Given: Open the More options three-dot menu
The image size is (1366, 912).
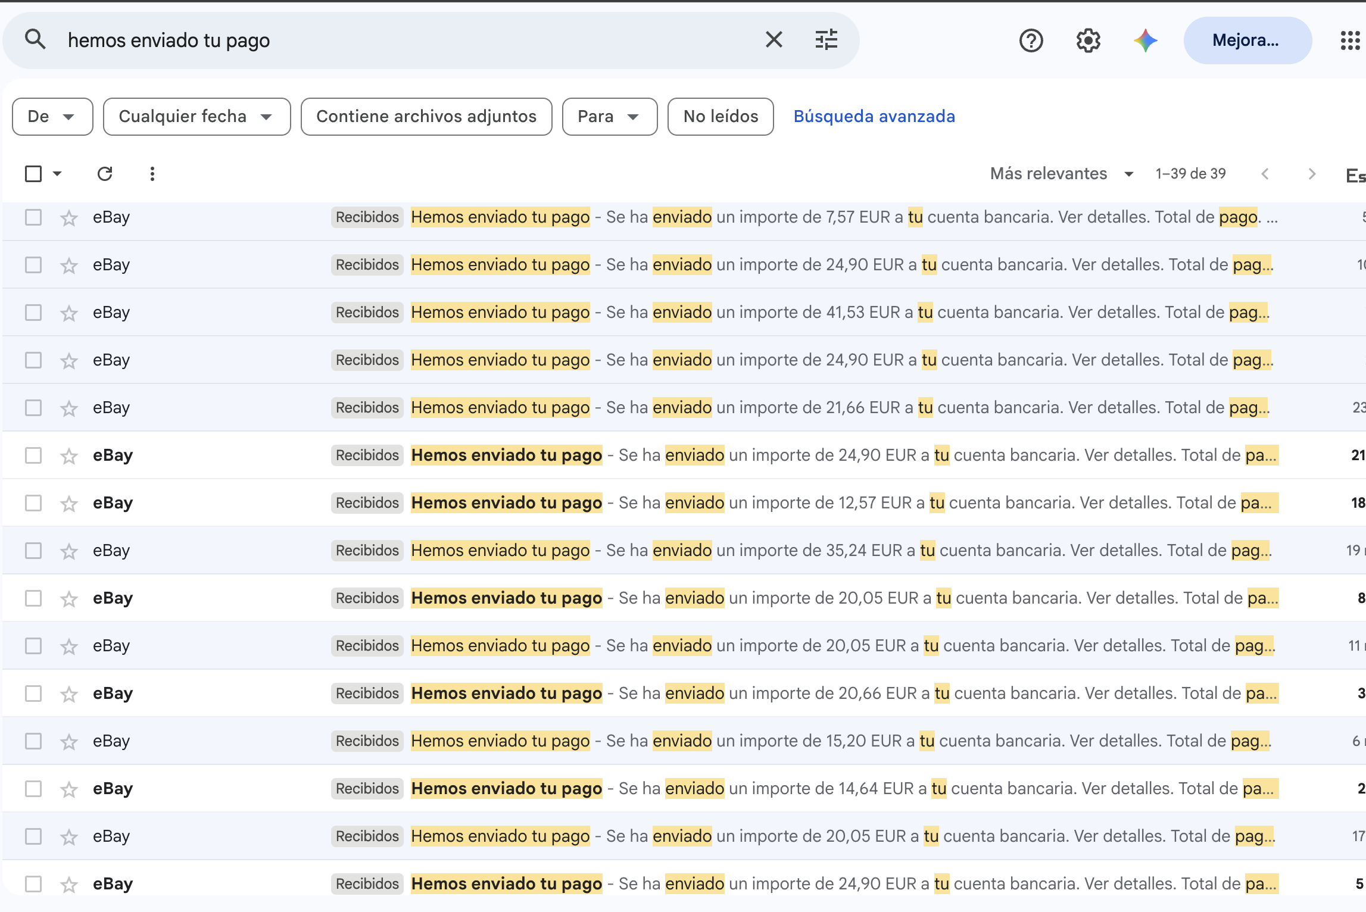Looking at the screenshot, I should [x=152, y=173].
